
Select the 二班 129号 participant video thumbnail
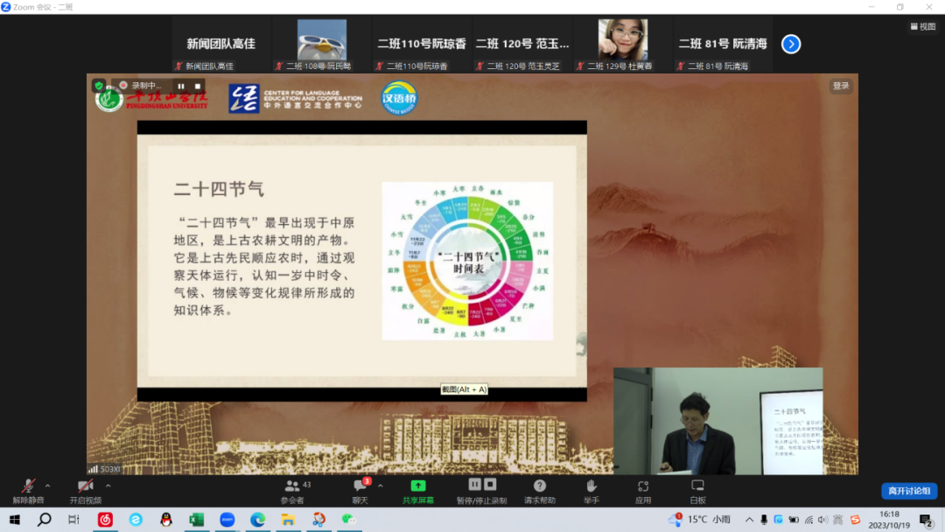pyautogui.click(x=622, y=44)
